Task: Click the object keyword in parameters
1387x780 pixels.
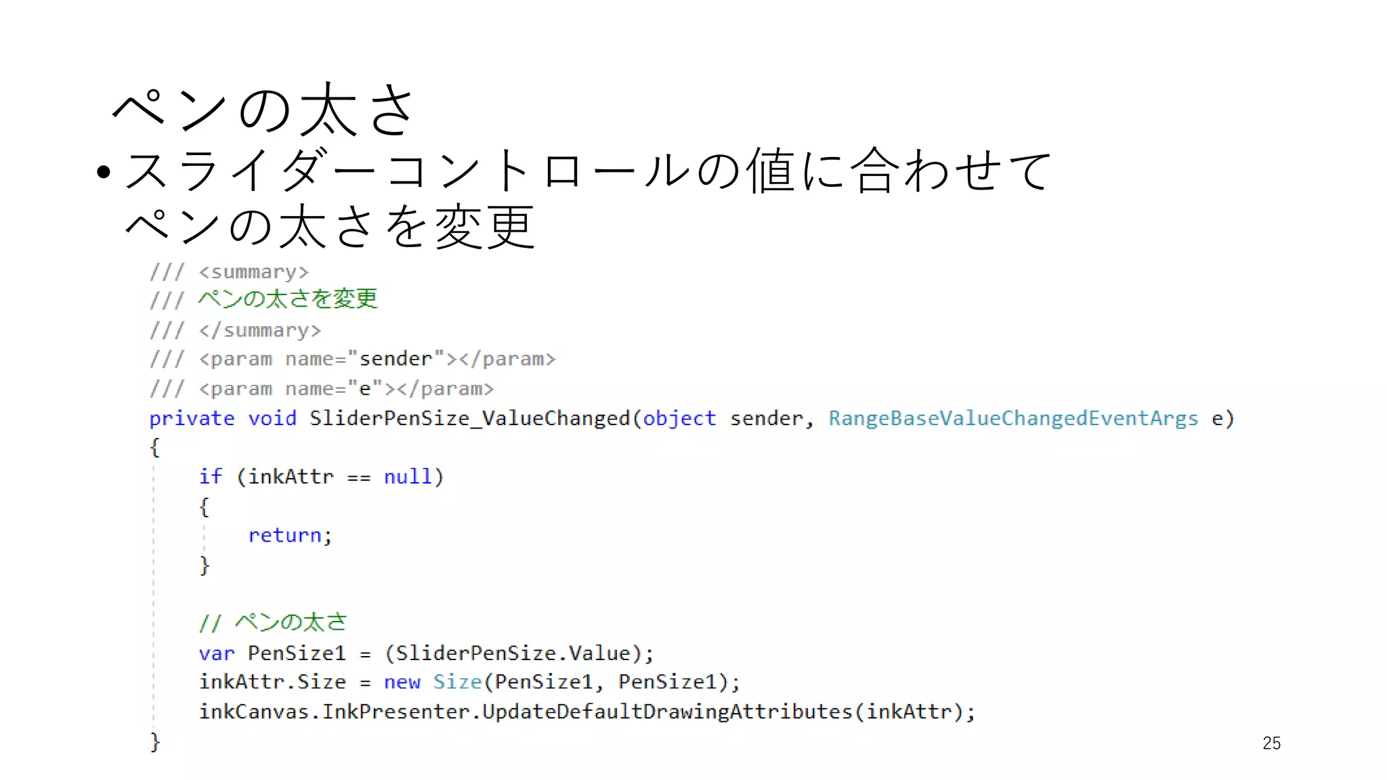Action: 679,418
